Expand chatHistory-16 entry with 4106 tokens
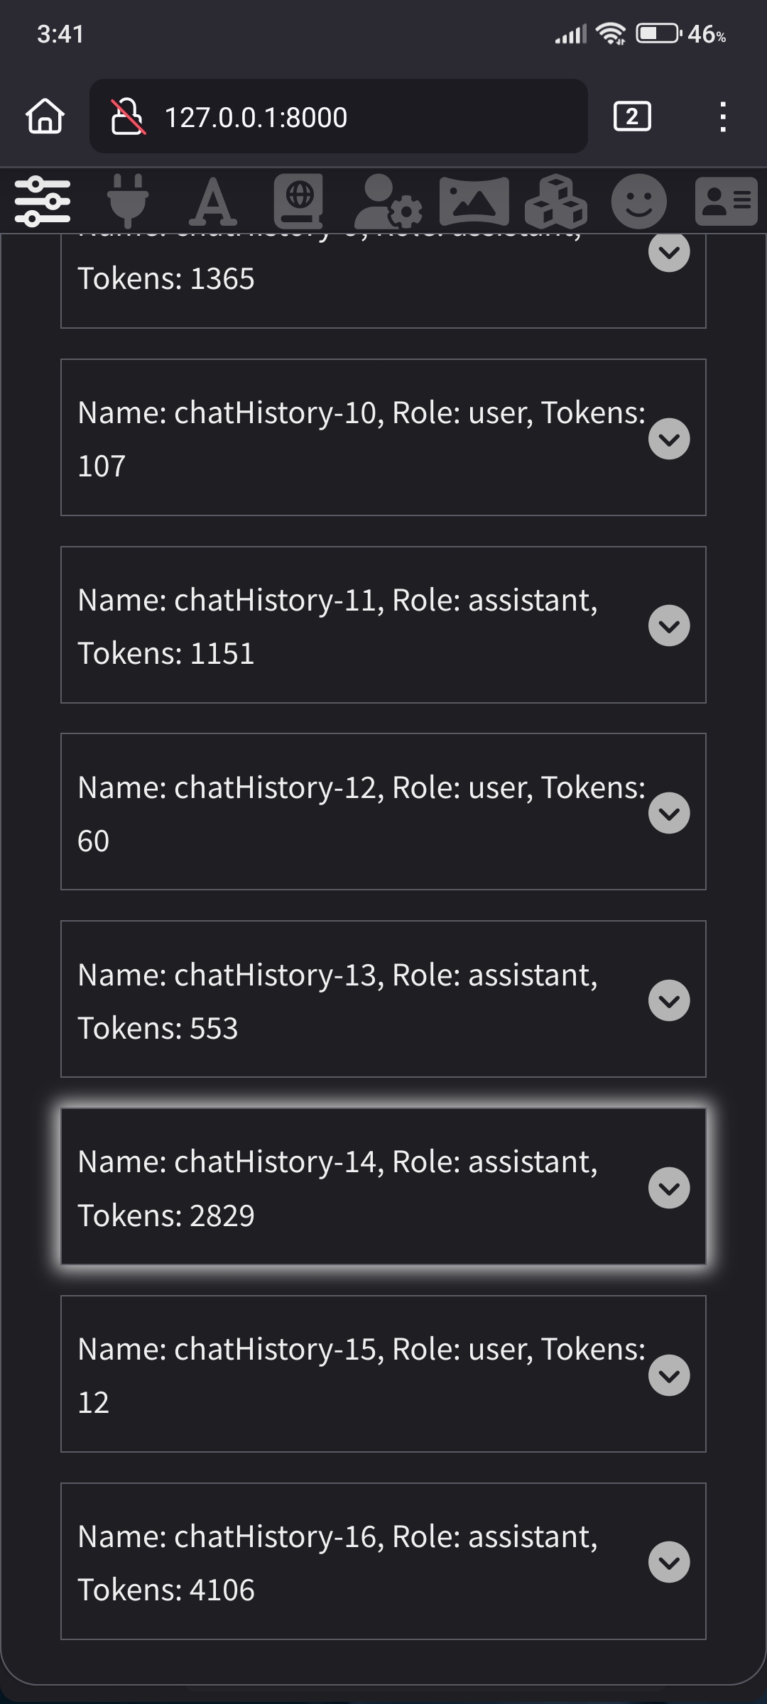 (x=669, y=1562)
